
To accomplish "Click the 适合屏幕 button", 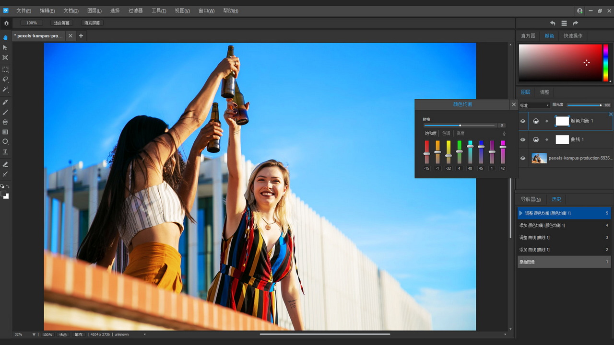I will (x=61, y=23).
